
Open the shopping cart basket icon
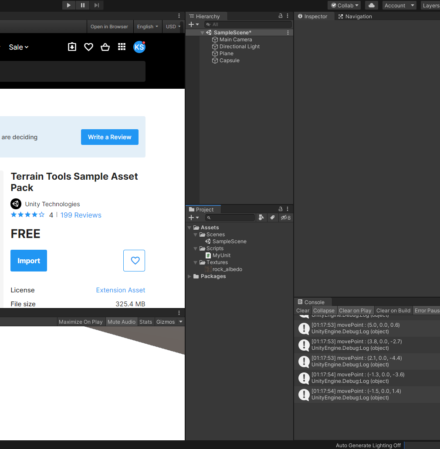click(105, 47)
